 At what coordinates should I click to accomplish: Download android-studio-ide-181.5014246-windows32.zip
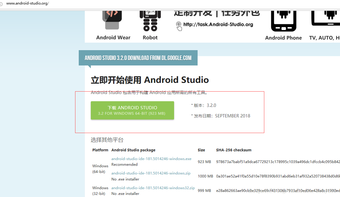(x=153, y=188)
